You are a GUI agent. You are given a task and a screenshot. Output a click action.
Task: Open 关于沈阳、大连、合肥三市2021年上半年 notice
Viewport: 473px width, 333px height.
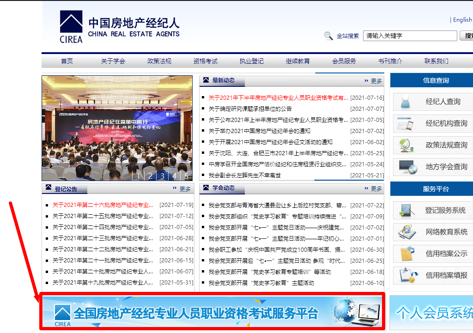point(278,153)
